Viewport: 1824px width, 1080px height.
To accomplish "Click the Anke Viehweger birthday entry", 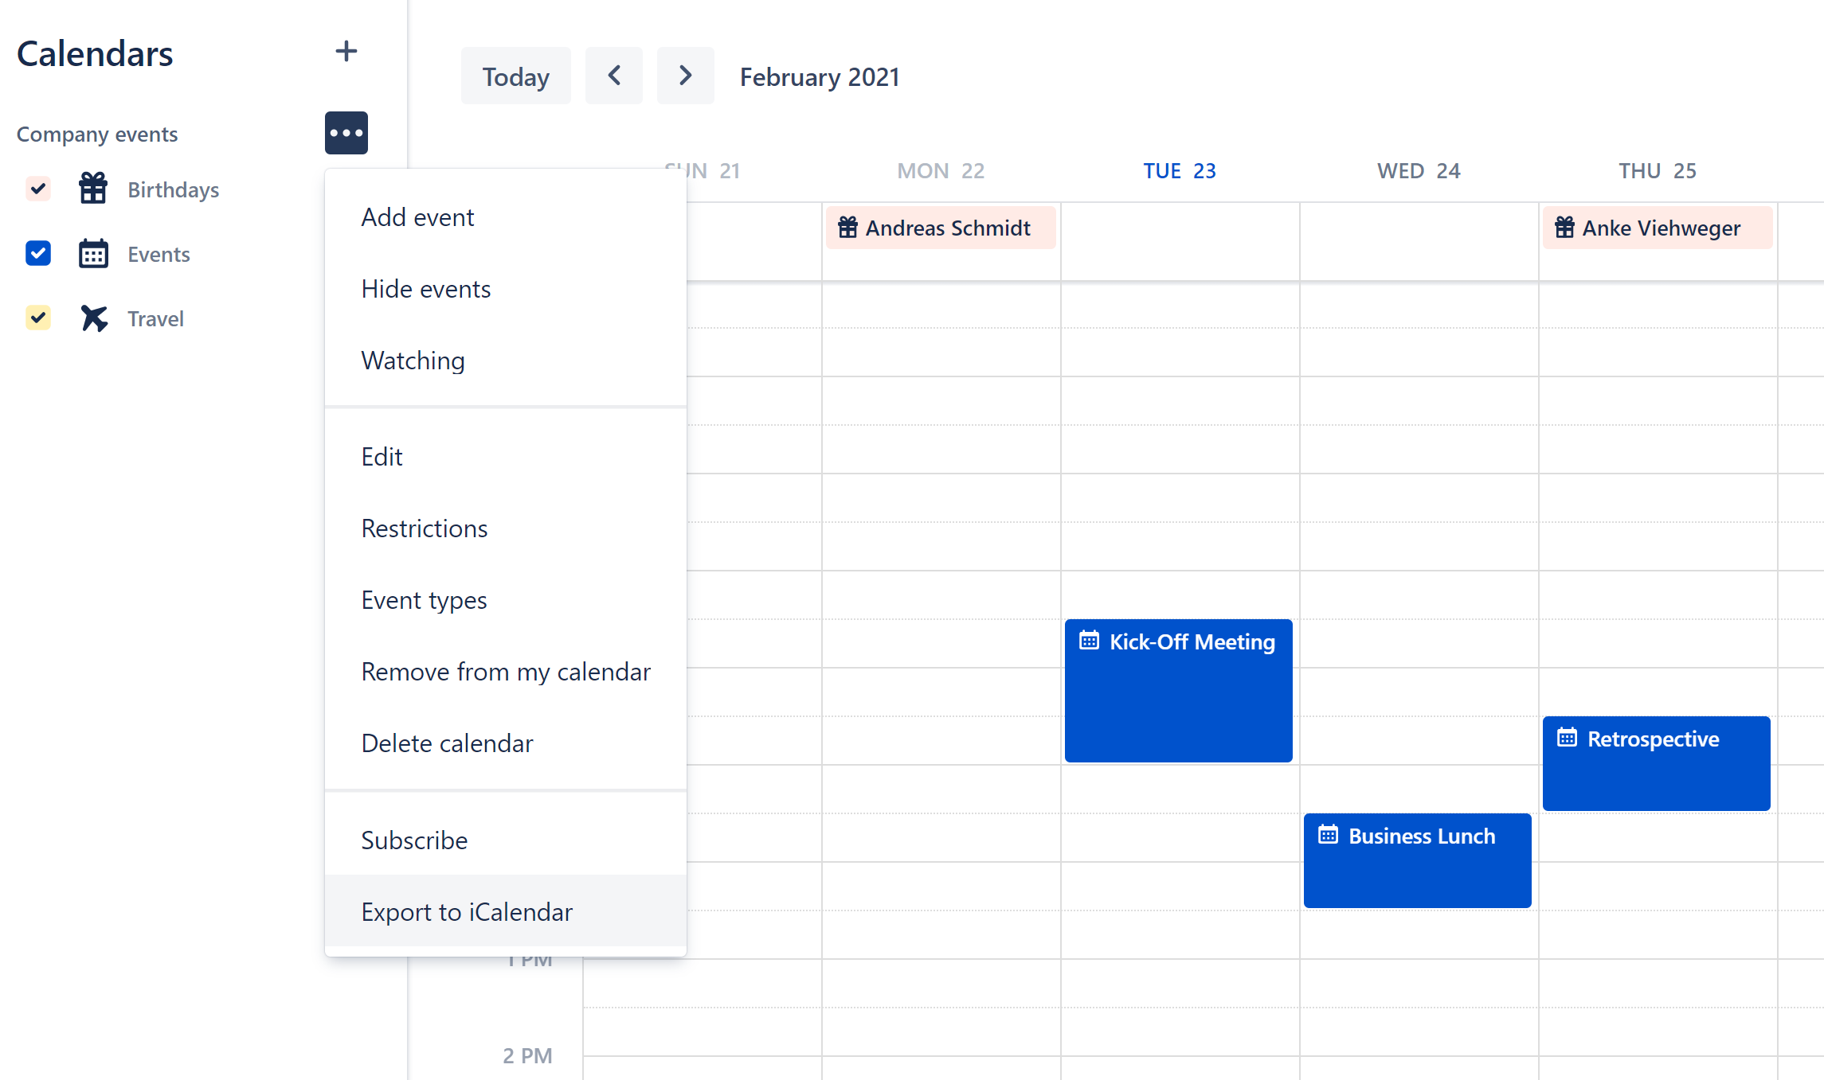I will tap(1657, 228).
